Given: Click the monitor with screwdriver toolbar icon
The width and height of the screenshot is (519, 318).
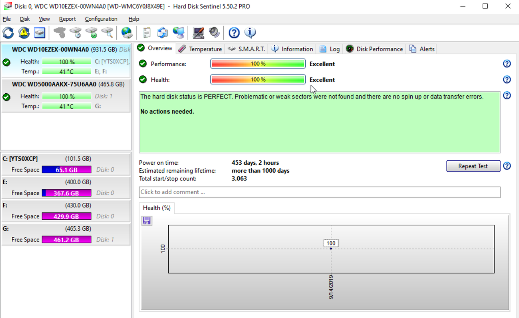Looking at the screenshot, I should tap(198, 33).
